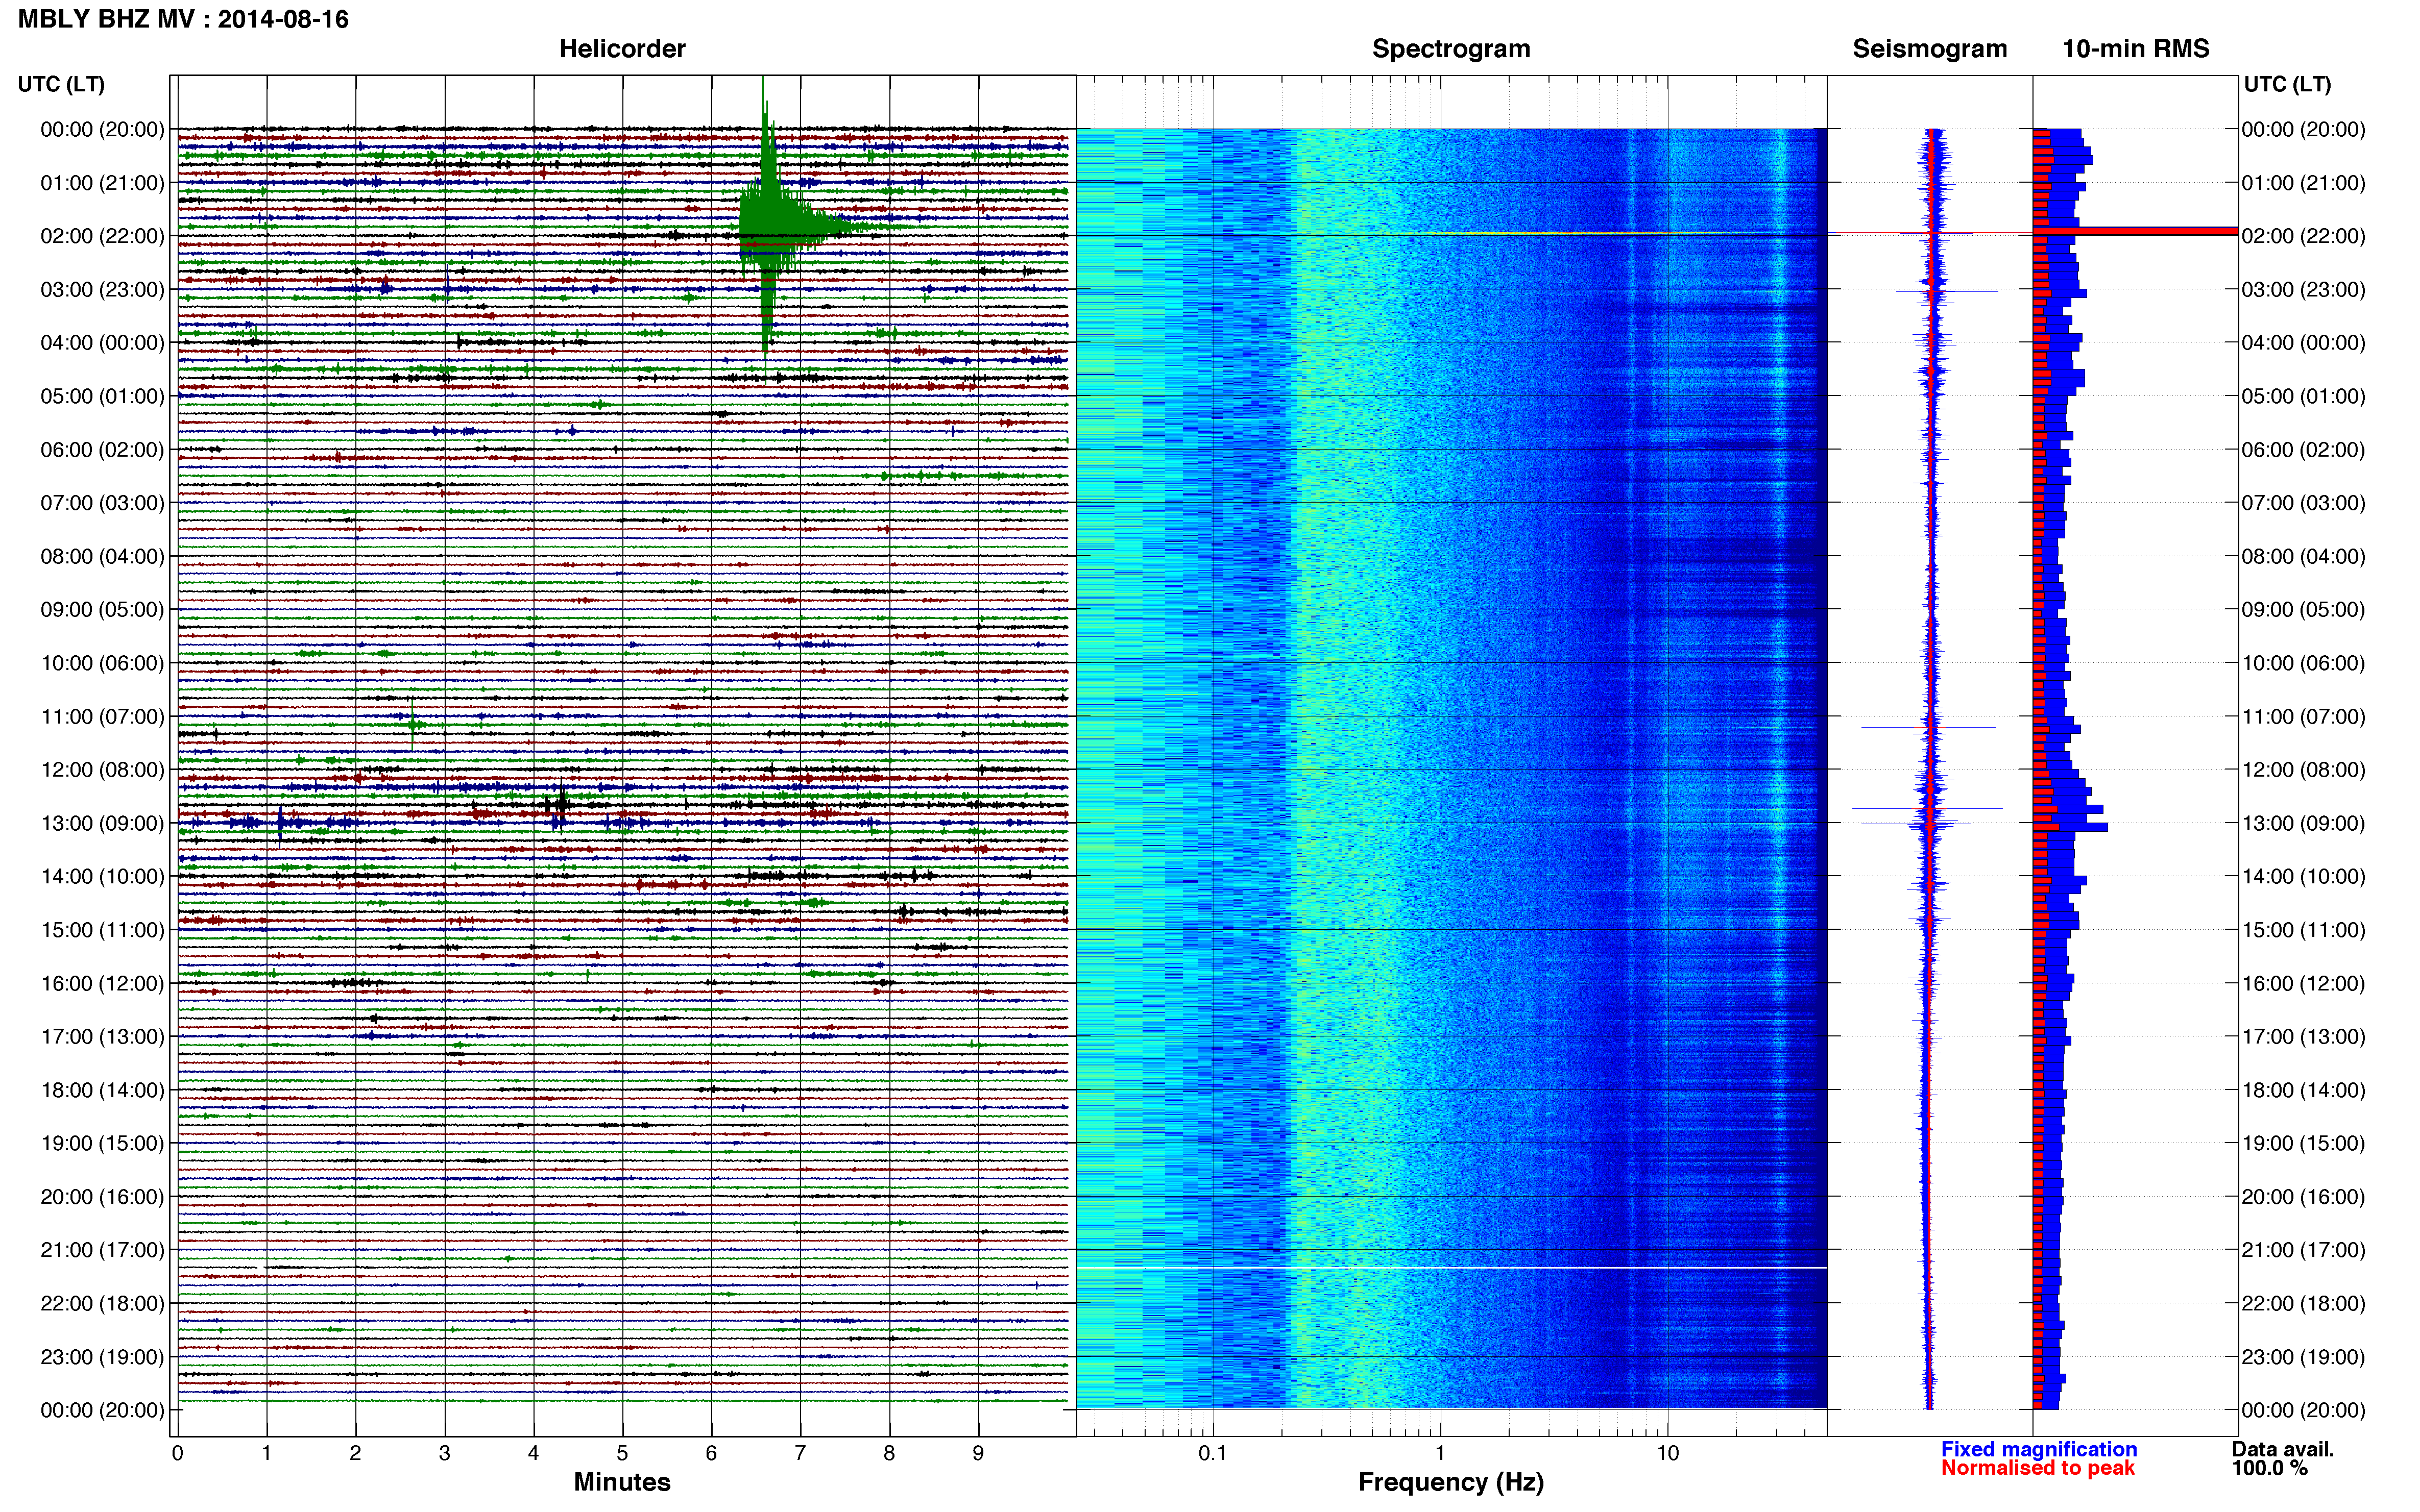Click '20:00 (16:00)' on the right time axis
Viewport: 2420px width, 1512px height.
tap(2303, 1197)
